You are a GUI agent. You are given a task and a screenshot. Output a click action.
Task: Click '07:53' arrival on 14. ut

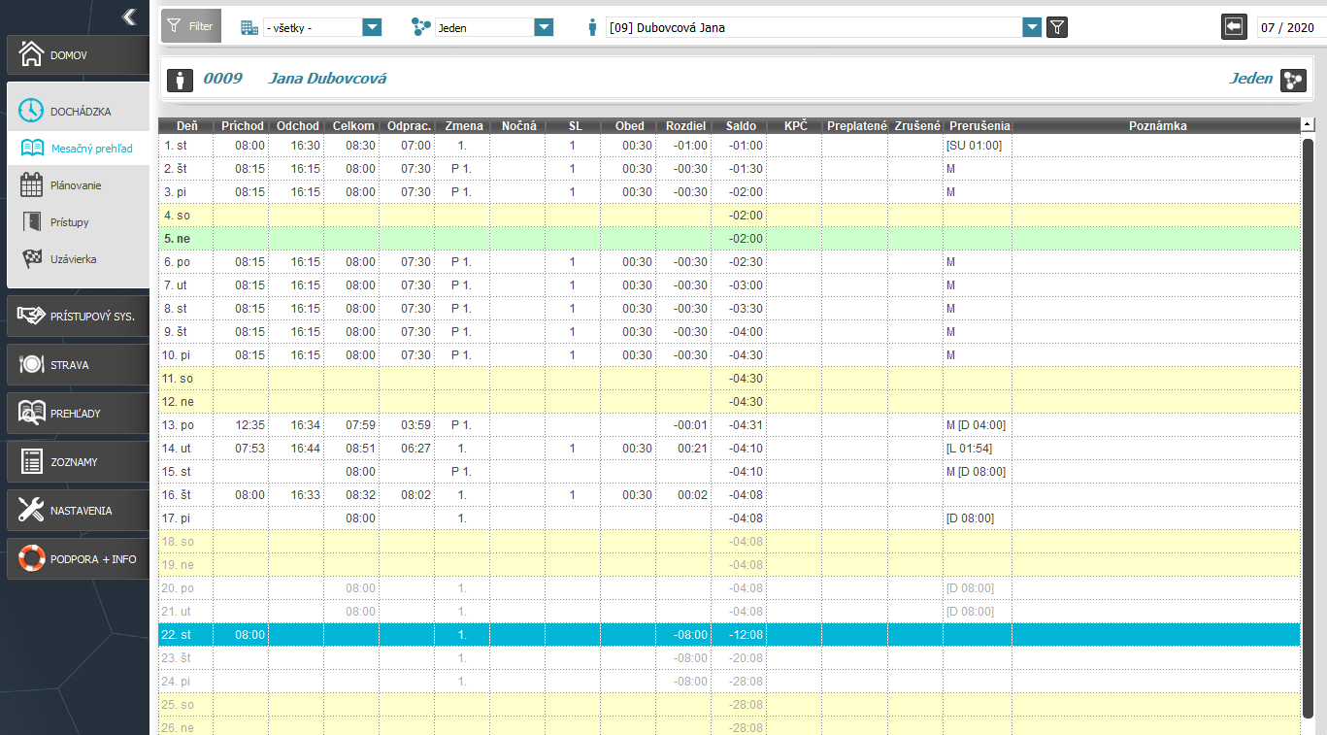click(x=249, y=449)
